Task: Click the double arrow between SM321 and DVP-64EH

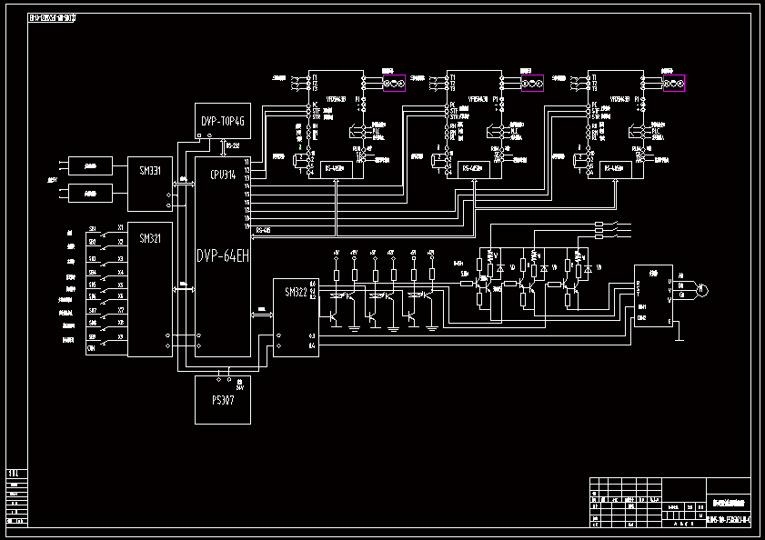Action: 184,289
